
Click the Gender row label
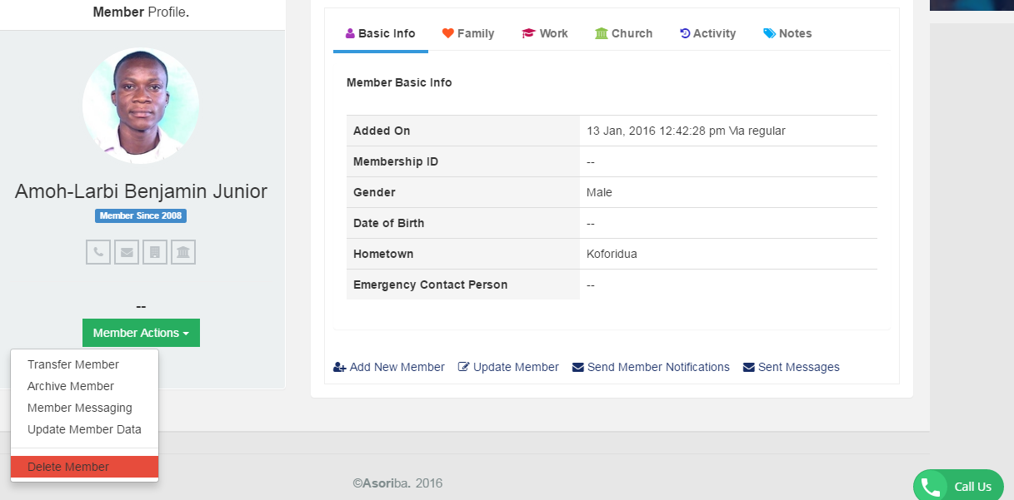click(x=374, y=192)
